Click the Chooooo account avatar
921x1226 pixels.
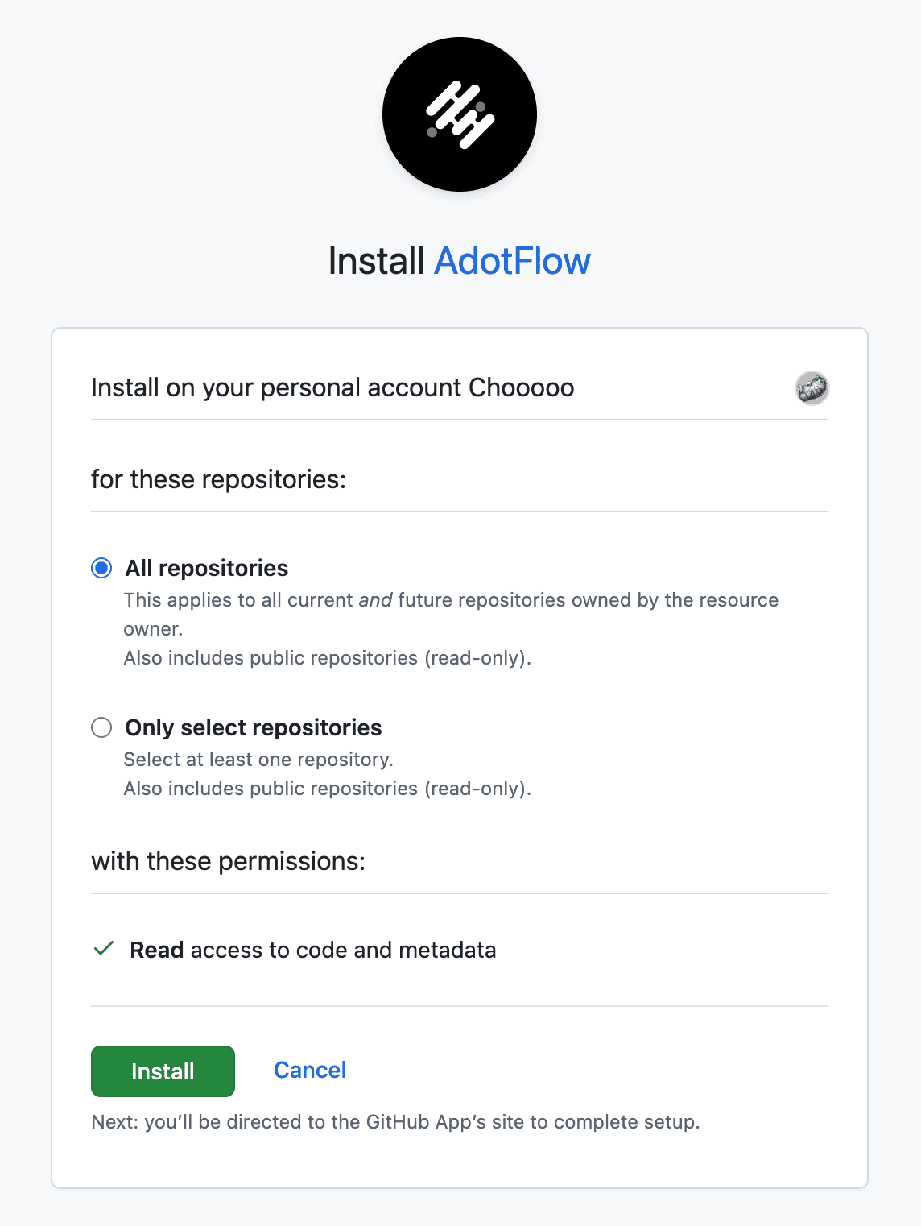pyautogui.click(x=812, y=387)
